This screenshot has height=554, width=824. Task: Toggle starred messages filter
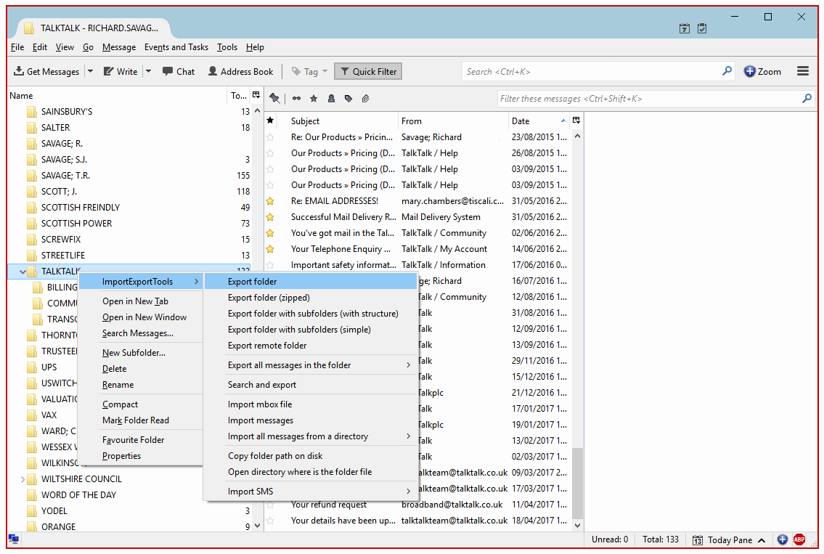[x=314, y=98]
